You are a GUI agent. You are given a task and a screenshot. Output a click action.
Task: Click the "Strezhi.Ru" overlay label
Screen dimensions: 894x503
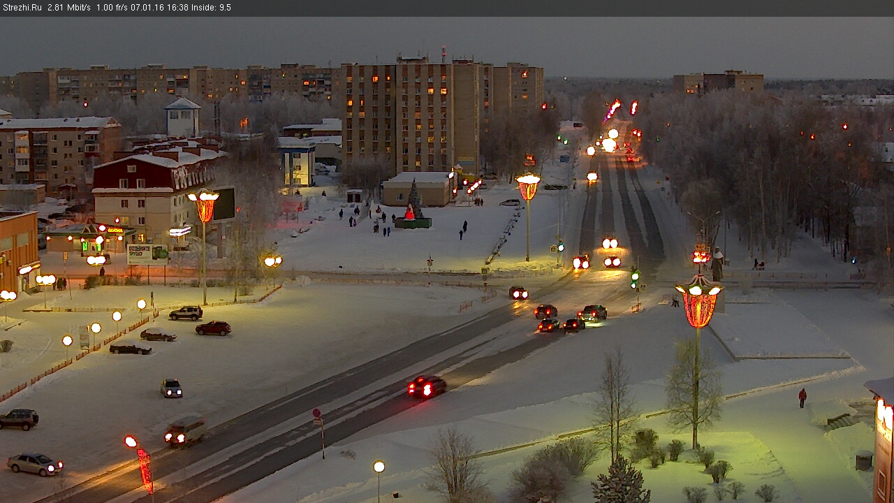click(x=22, y=8)
